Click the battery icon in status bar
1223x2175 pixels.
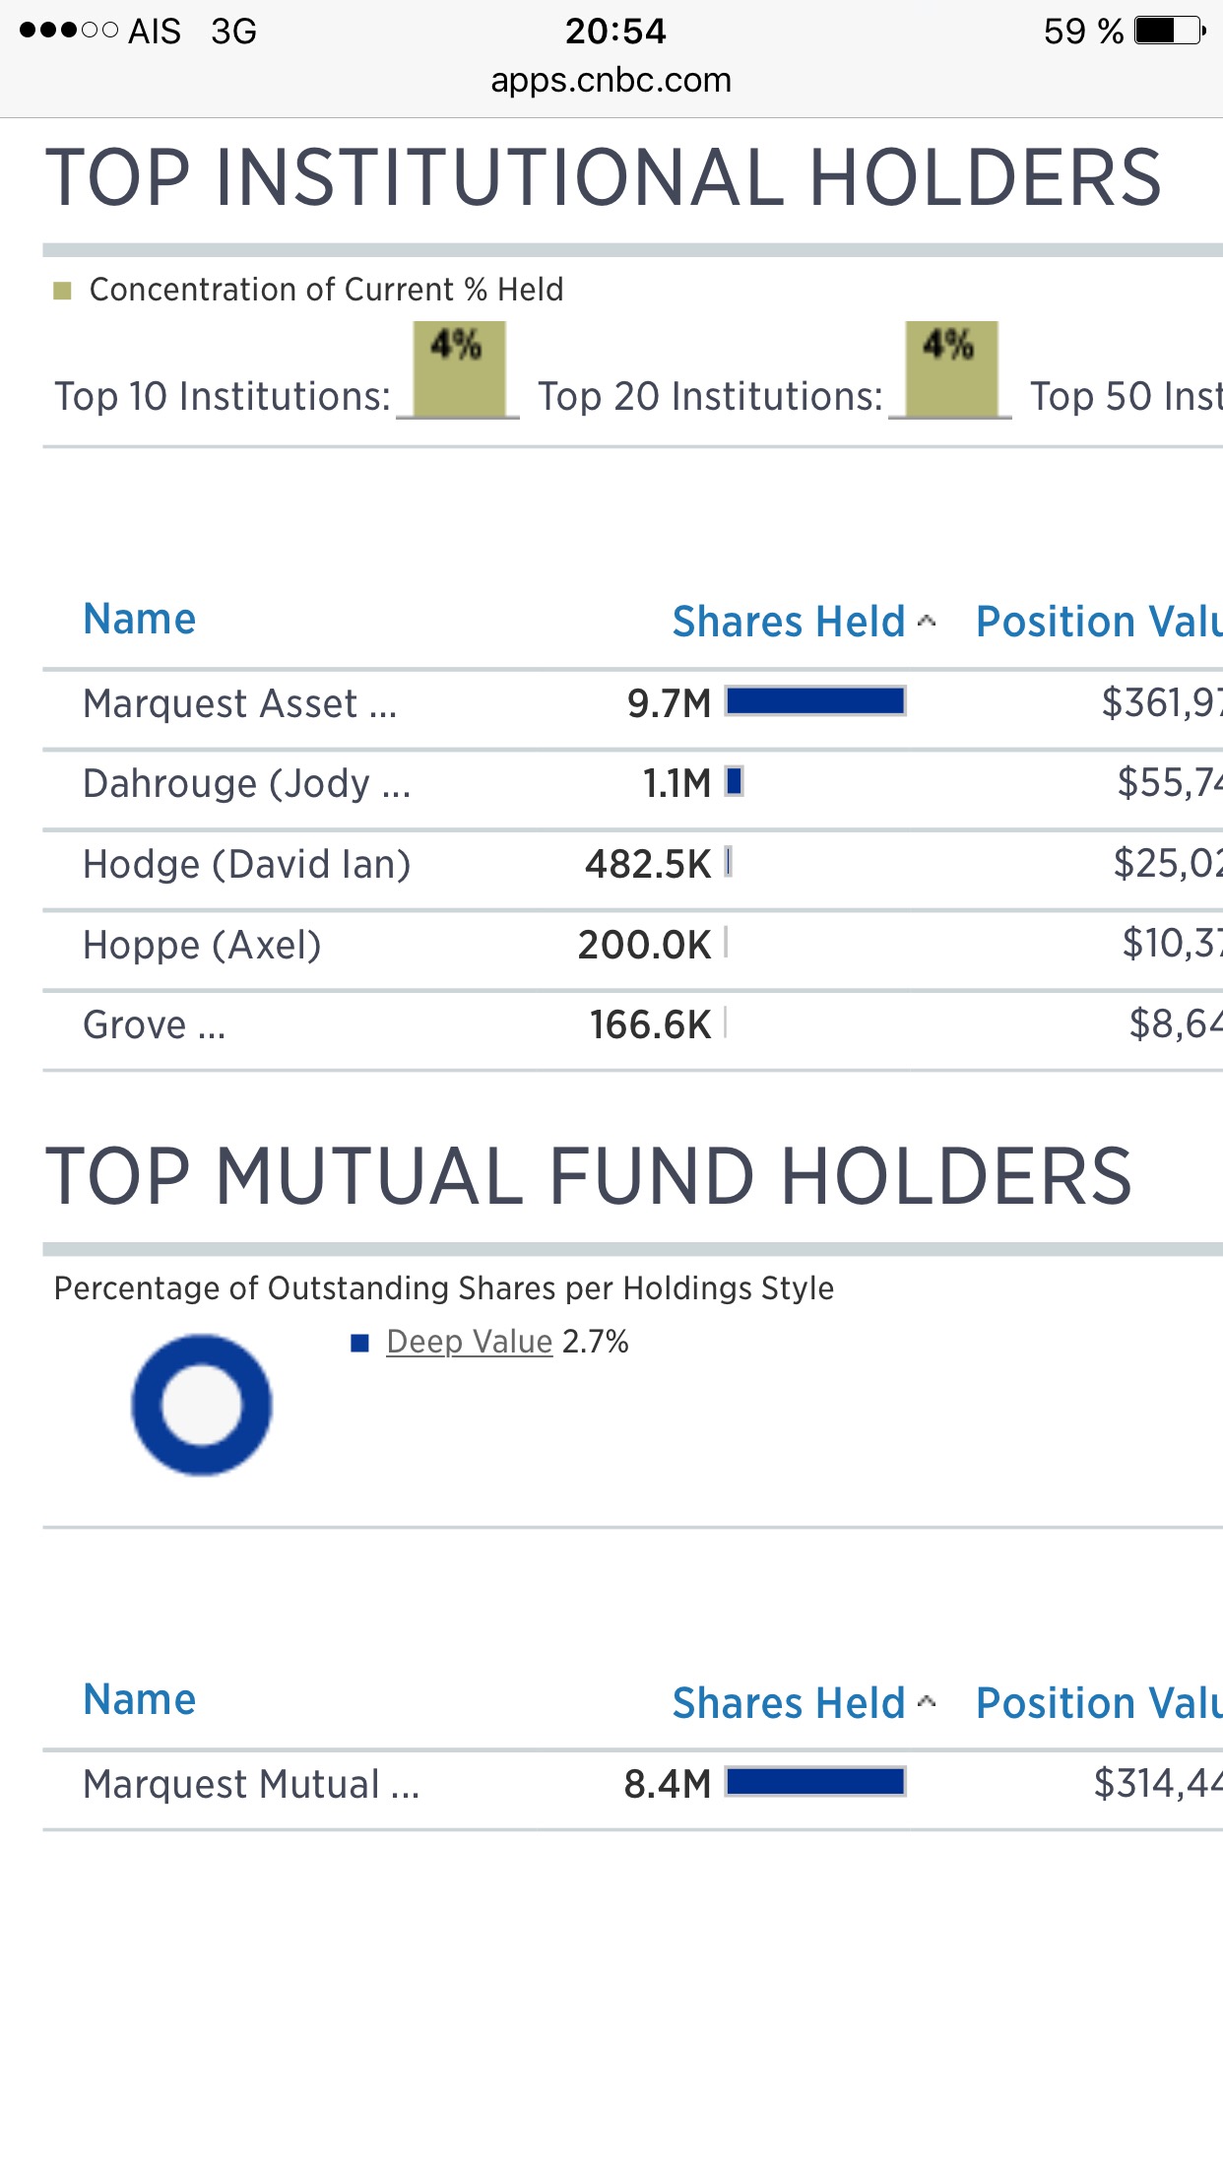pyautogui.click(x=1170, y=31)
